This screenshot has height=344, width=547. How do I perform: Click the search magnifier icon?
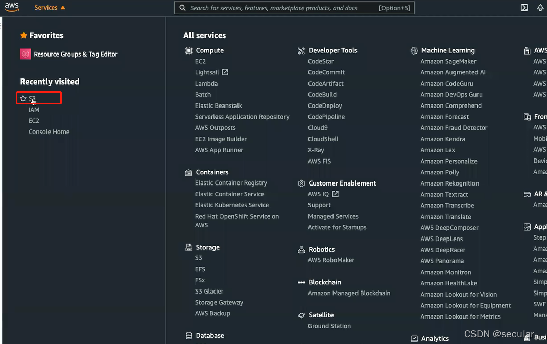(x=182, y=8)
